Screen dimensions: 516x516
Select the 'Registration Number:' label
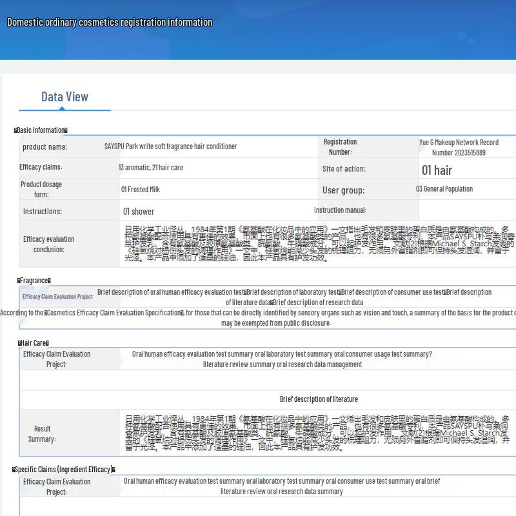tap(341, 147)
